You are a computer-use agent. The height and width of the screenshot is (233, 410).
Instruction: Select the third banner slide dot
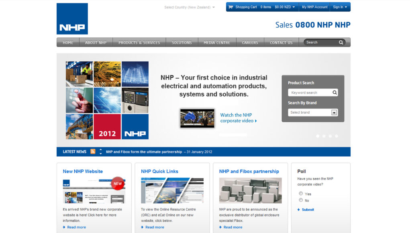point(330,136)
